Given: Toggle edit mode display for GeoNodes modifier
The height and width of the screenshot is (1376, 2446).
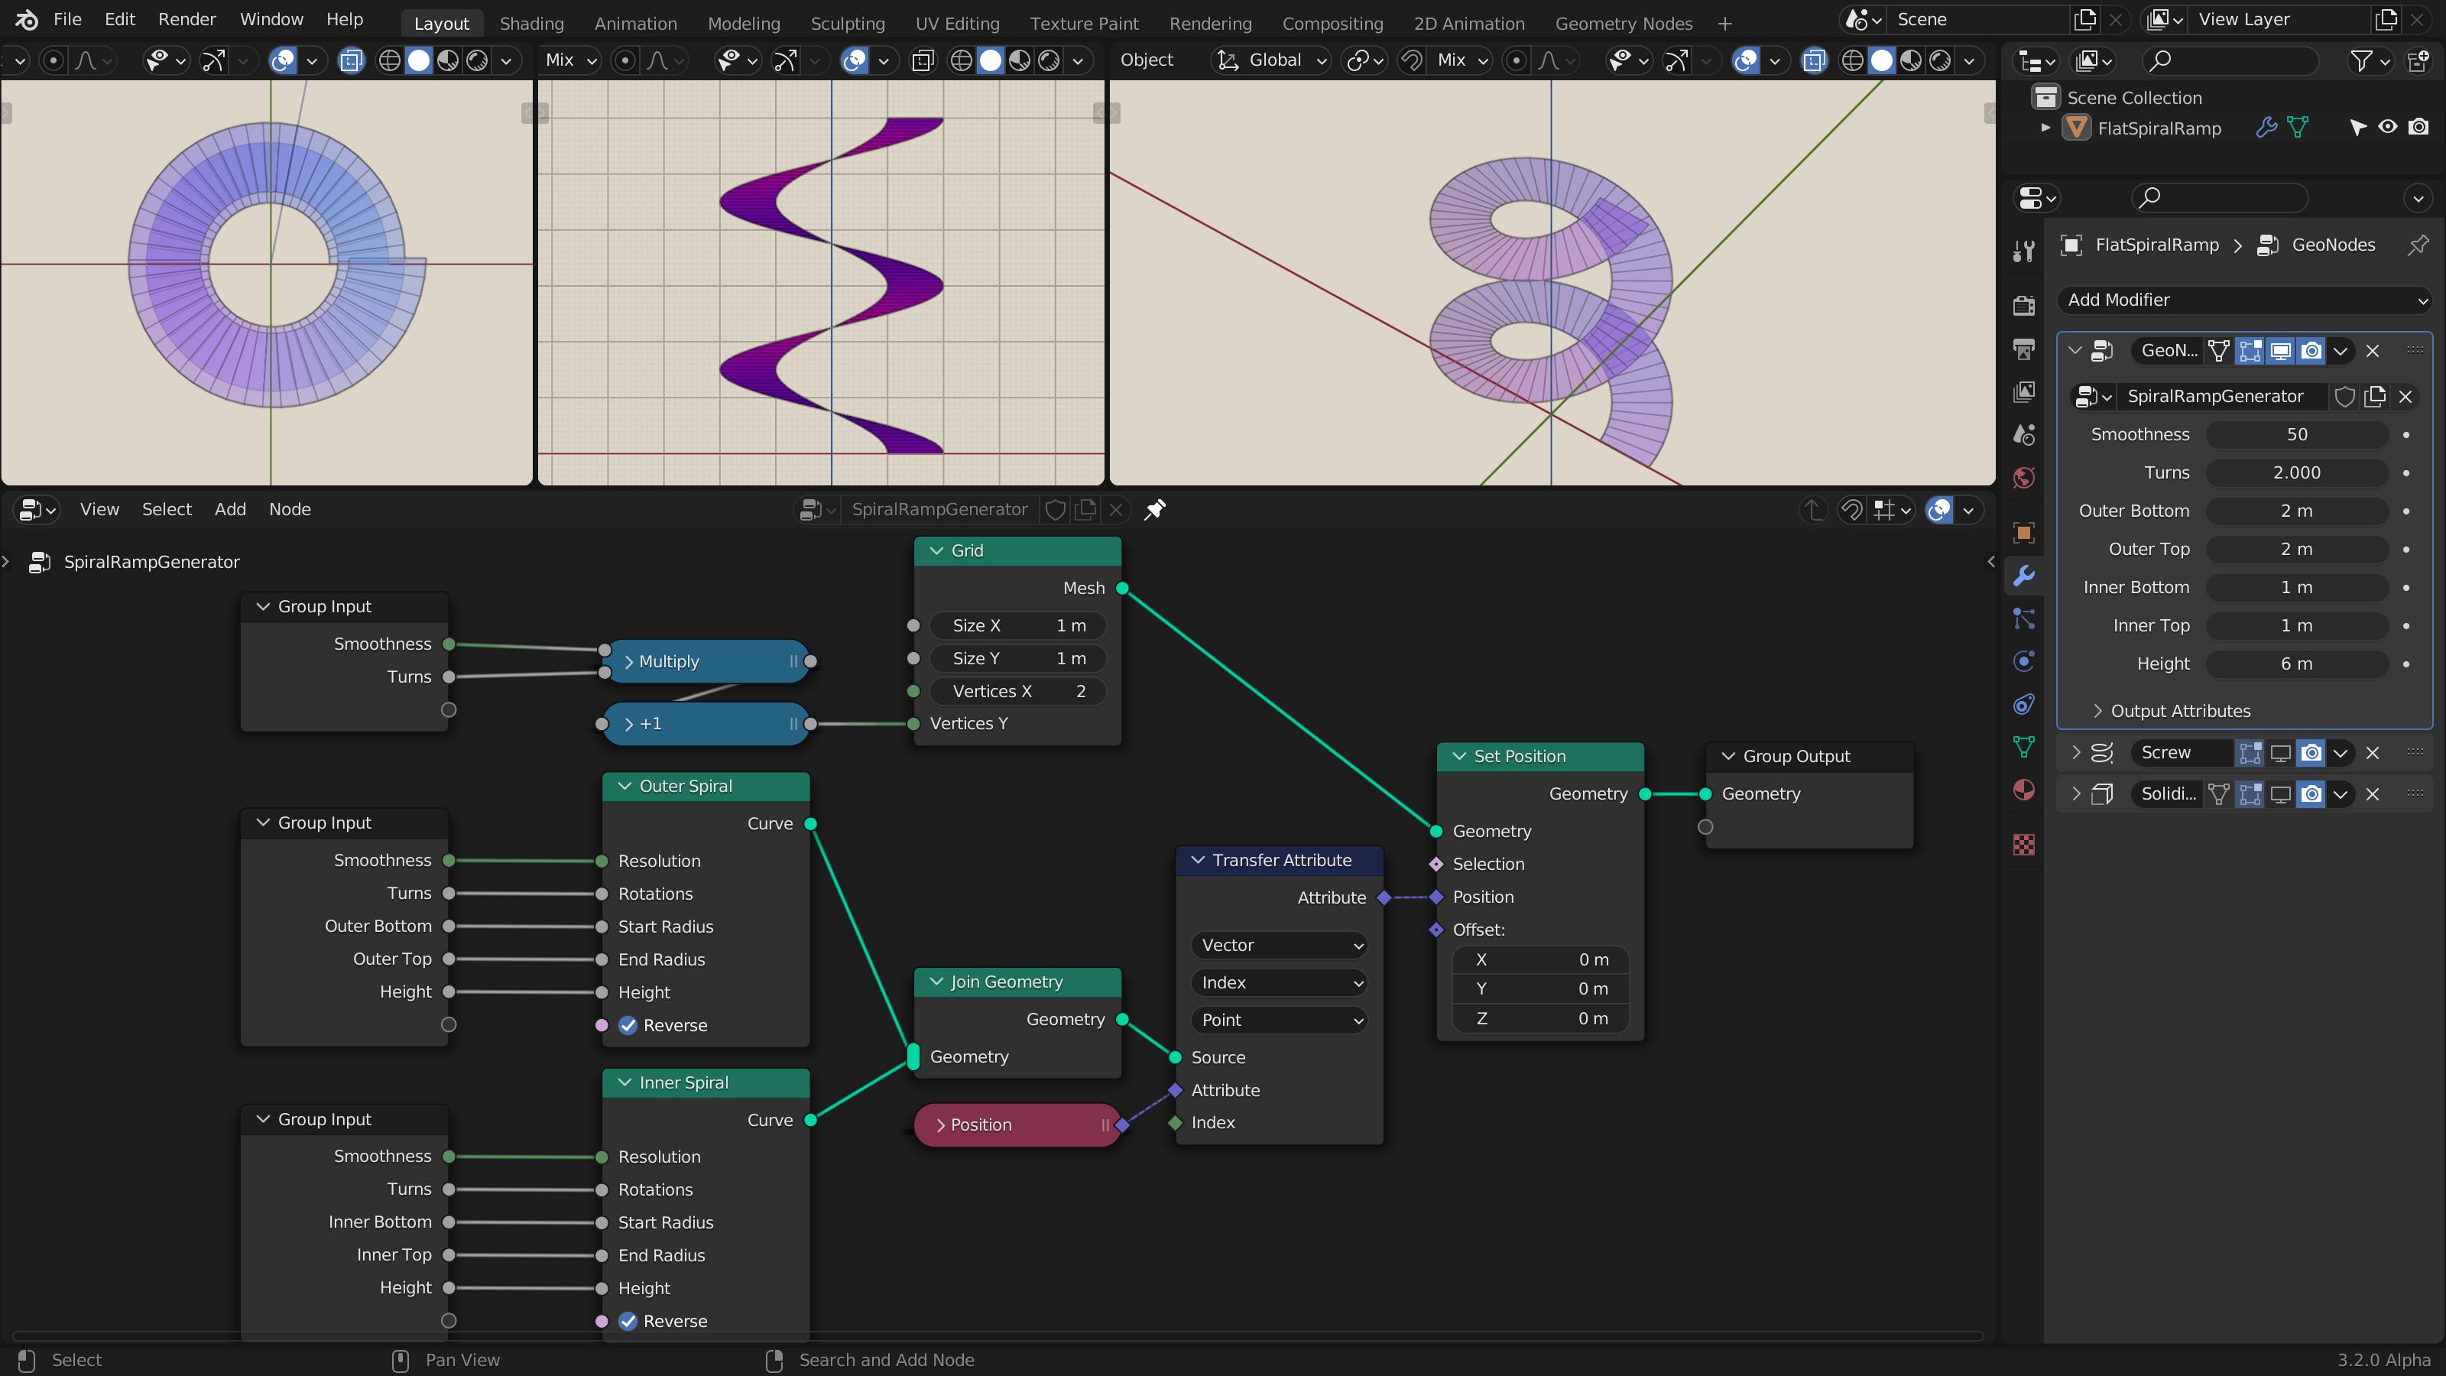Looking at the screenshot, I should 2250,352.
